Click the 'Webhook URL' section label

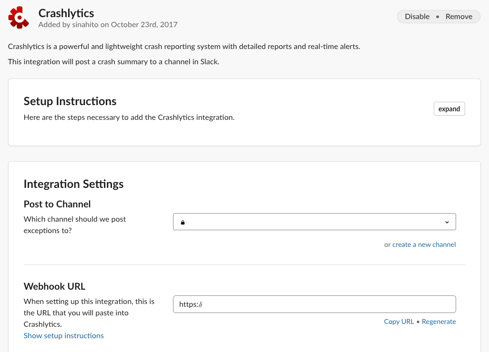click(54, 286)
